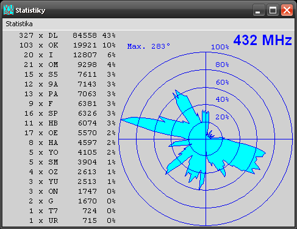
Task: Open the Statistika menu
Action: pos(19,24)
